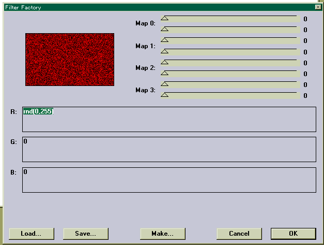Click the Save... button
This screenshot has width=324, height=245.
(86, 234)
